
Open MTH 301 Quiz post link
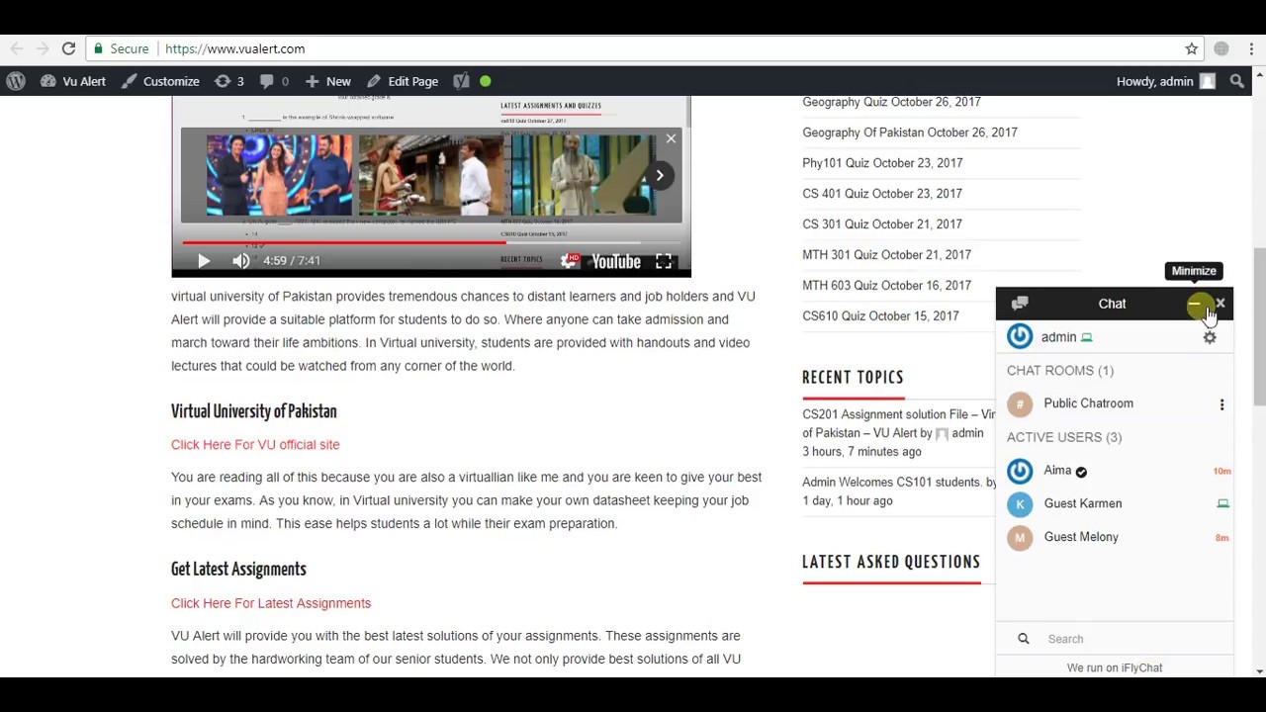pyautogui.click(x=886, y=255)
